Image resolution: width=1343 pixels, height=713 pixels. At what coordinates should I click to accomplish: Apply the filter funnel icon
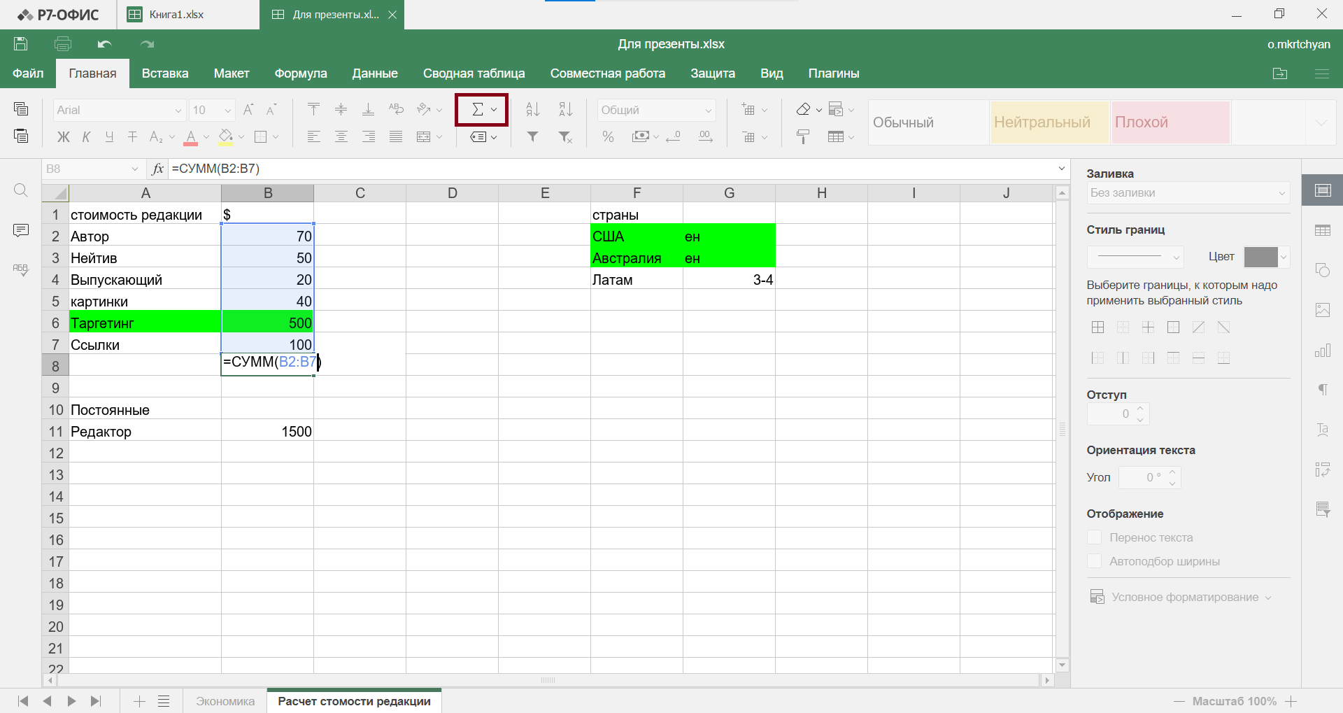[532, 137]
